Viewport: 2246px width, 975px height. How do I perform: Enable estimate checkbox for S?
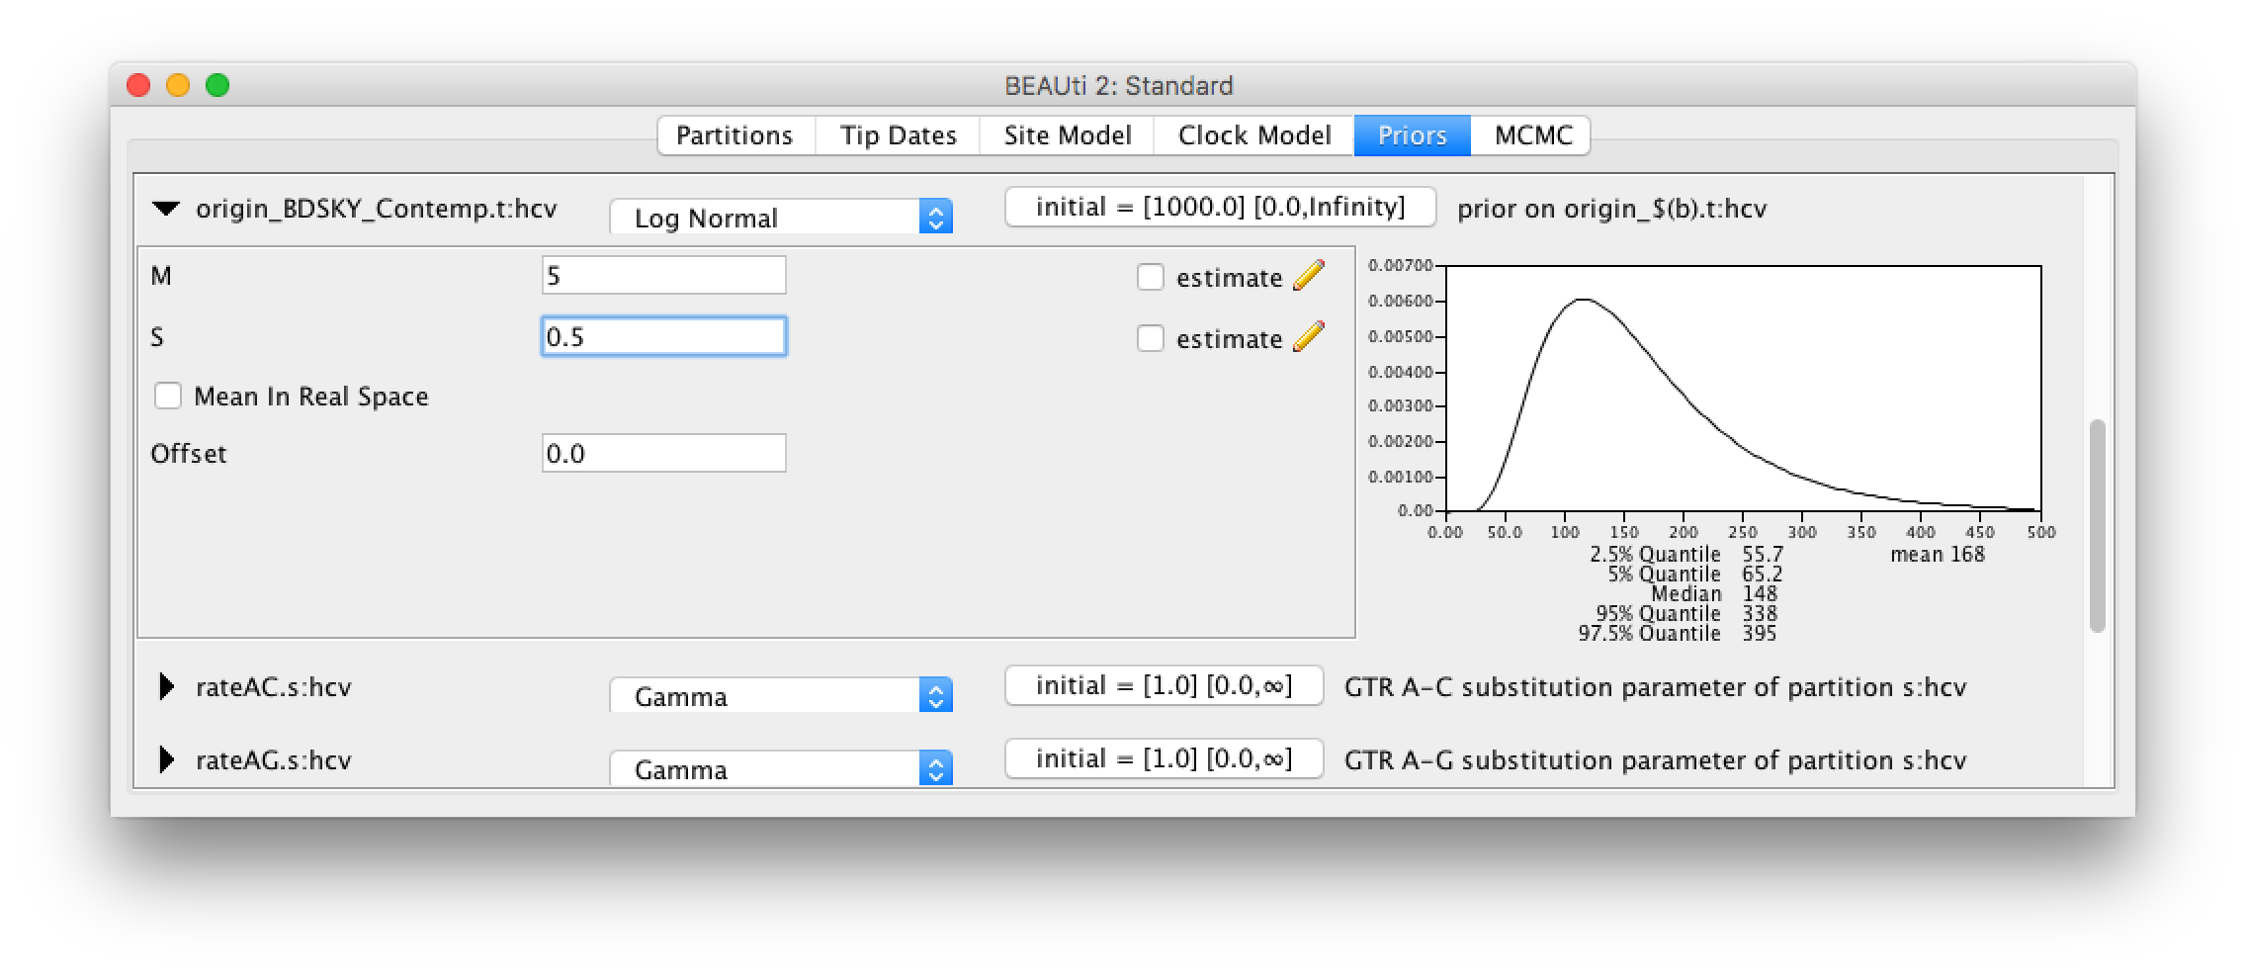coord(1151,338)
